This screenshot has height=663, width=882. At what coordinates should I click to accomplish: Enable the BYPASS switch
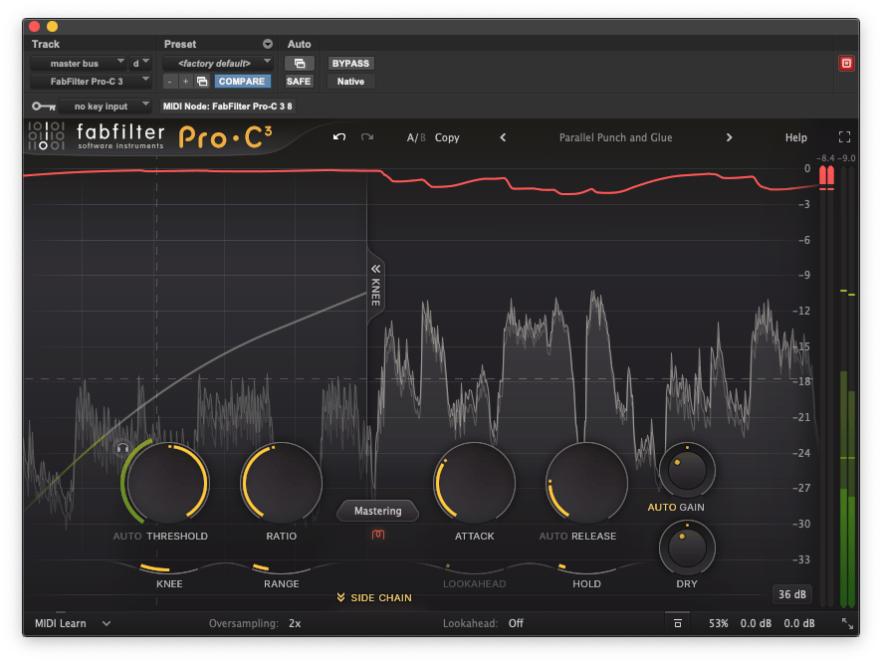click(x=349, y=63)
